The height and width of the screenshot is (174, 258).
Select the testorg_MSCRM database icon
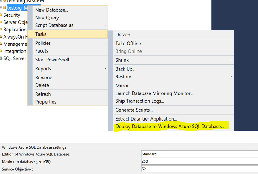4,8
